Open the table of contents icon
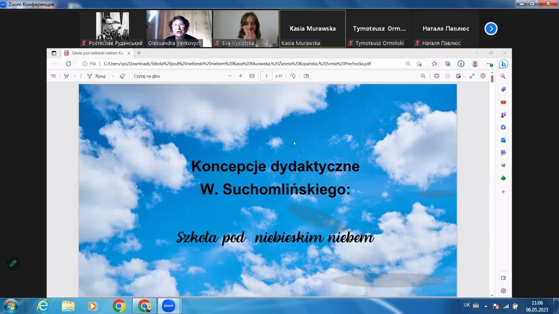 coord(53,76)
